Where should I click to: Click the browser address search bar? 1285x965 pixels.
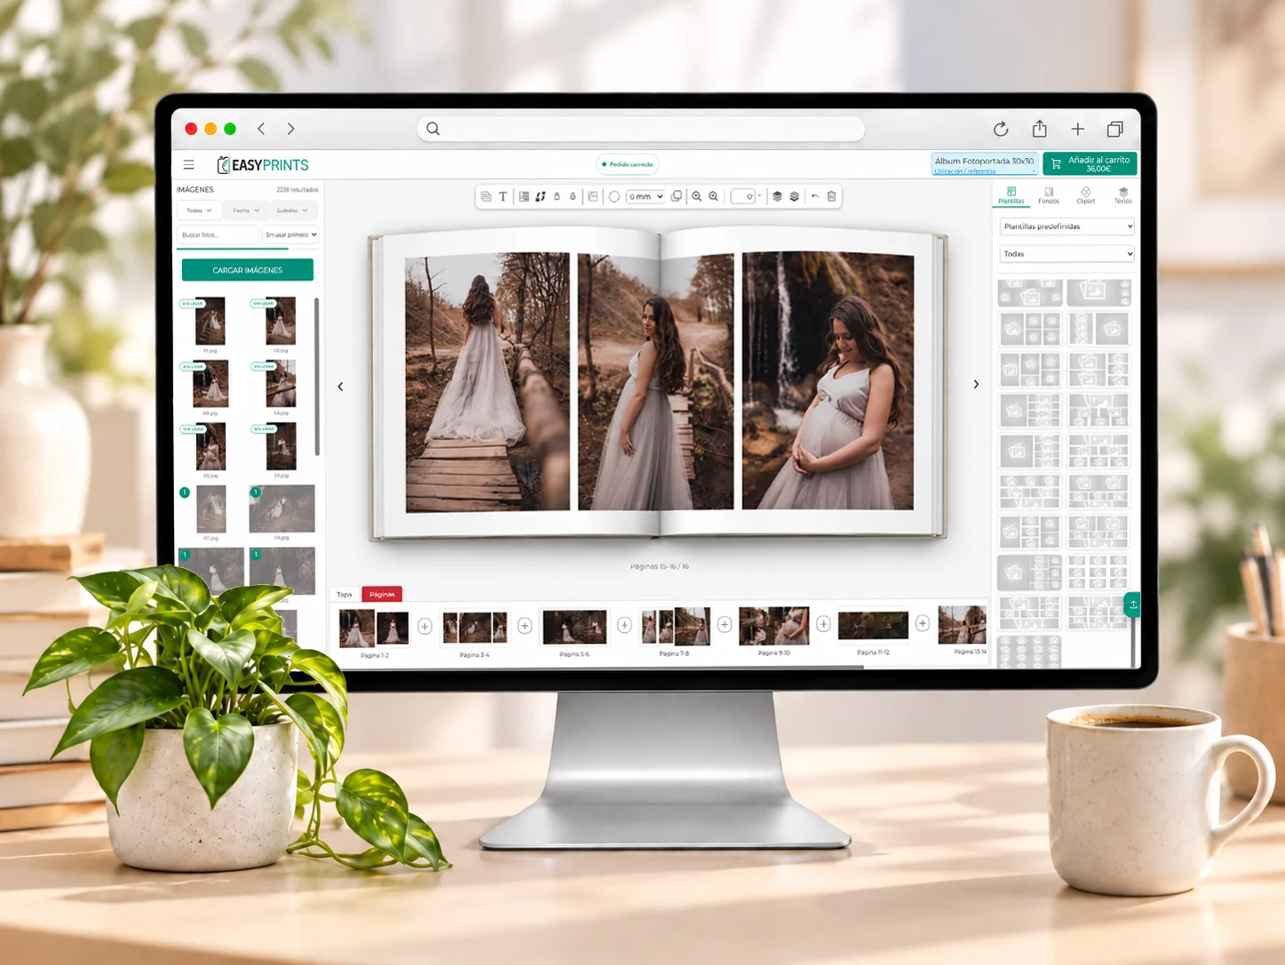click(640, 129)
